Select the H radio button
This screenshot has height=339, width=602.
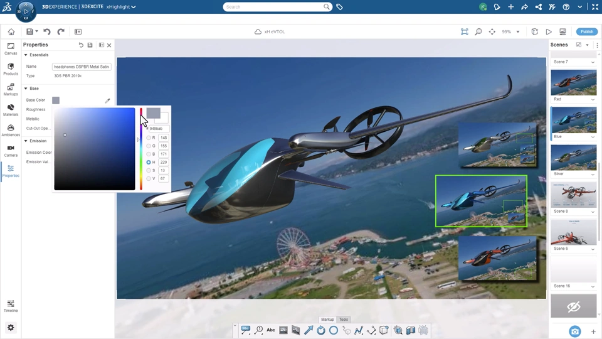[x=149, y=162]
